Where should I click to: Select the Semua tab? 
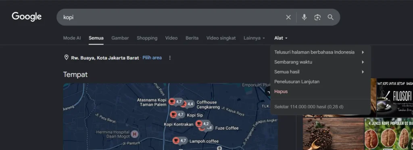click(x=96, y=38)
